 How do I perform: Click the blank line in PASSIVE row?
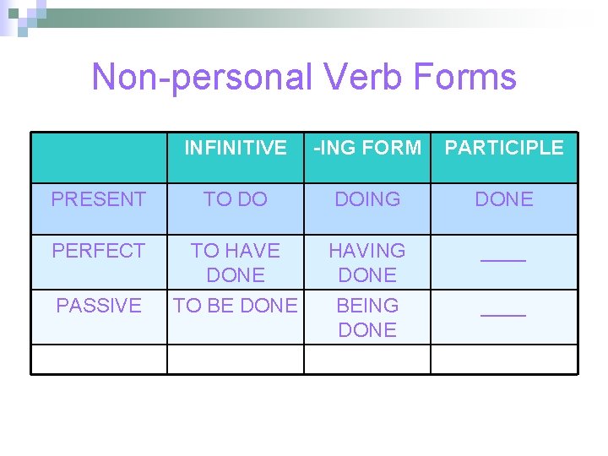click(503, 312)
